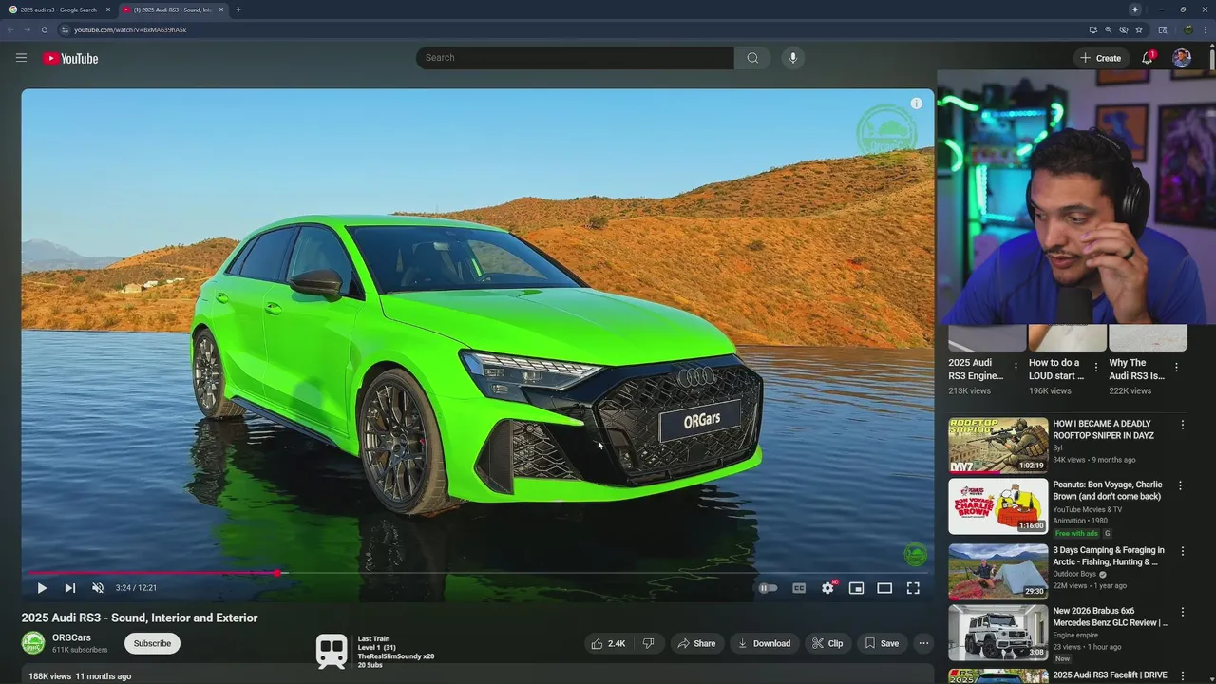Open a new browser tab

237,9
